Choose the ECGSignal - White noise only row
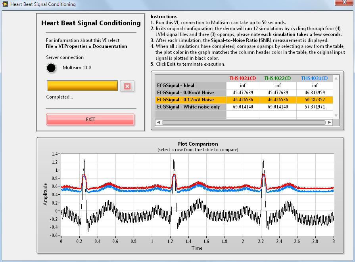This screenshot has height=262, width=355. (x=190, y=107)
